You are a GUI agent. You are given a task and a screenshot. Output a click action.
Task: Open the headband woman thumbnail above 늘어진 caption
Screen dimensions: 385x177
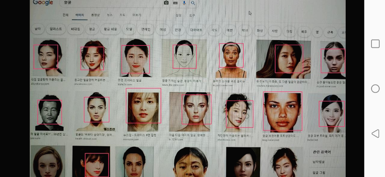coord(231,59)
